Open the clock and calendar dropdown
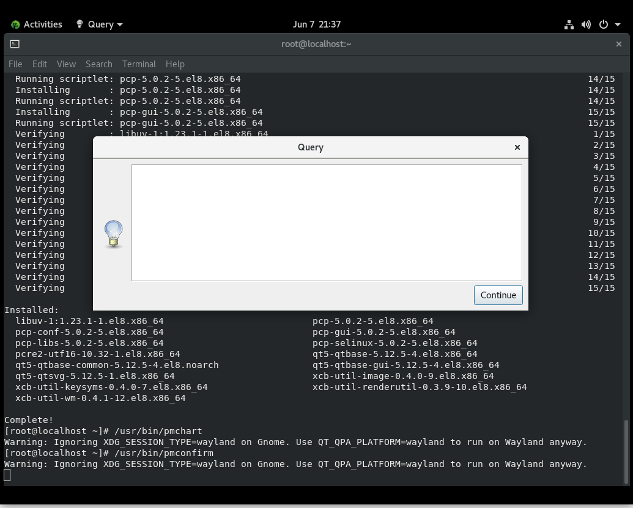 (317, 24)
